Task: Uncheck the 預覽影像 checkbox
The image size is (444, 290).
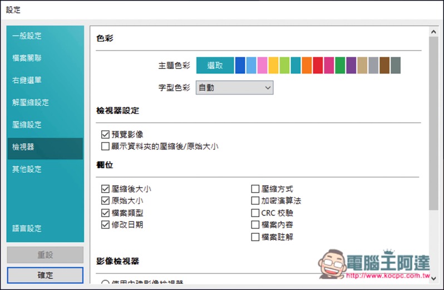Action: (105, 135)
